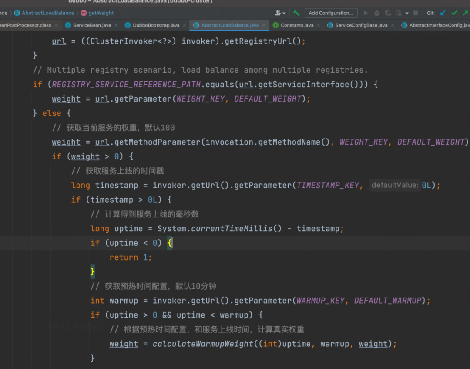Close the ServiceConfigBase.java tab
Image resolution: width=470 pixels, height=369 pixels.
click(x=393, y=25)
